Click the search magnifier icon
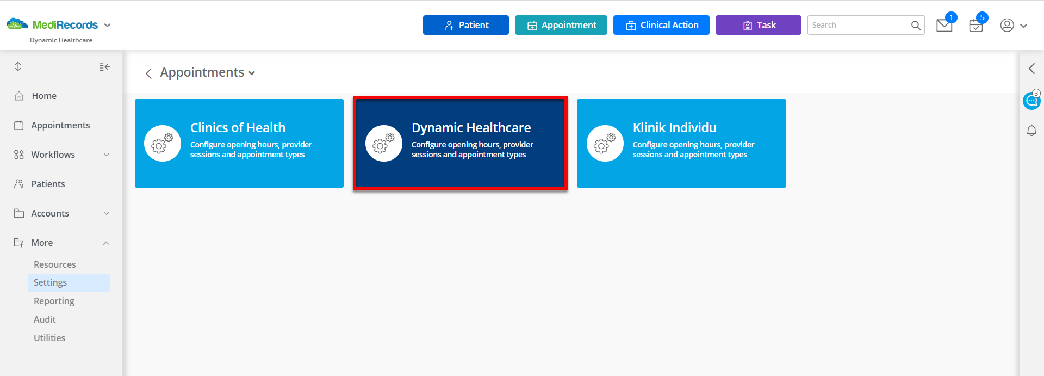1044x376 pixels. tap(916, 25)
